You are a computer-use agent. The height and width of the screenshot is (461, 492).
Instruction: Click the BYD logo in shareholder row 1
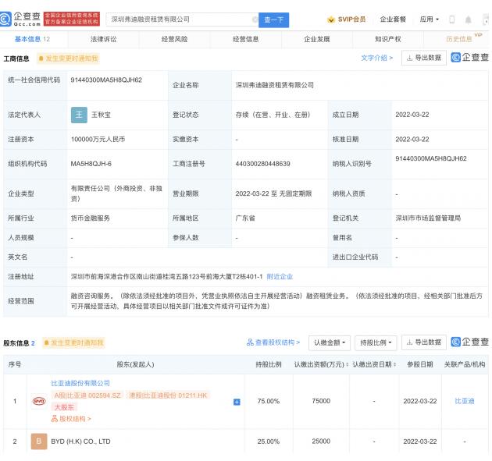(39, 401)
